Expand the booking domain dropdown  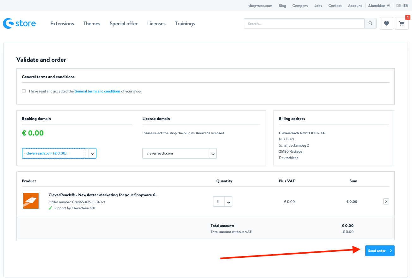[92, 154]
